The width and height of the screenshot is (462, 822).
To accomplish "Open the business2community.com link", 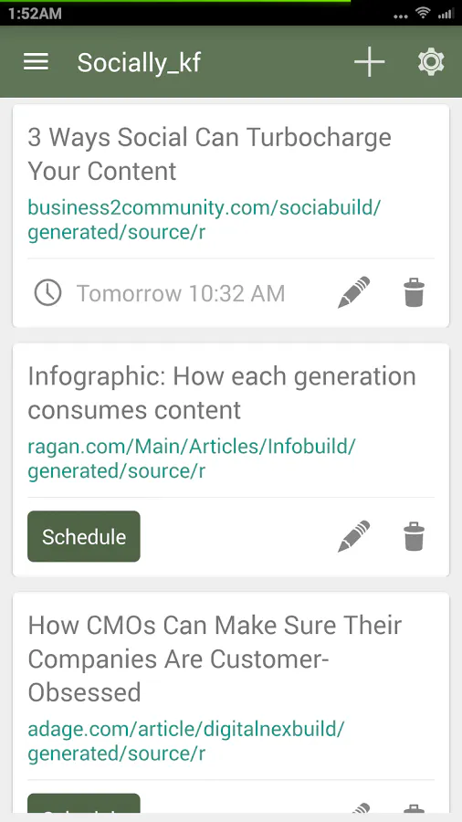I will 205,219.
